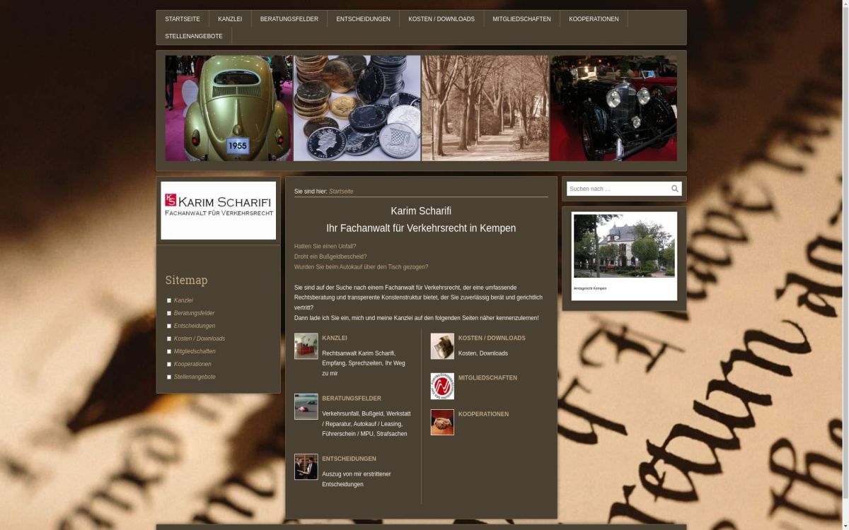Open Beratungsfelder in the Sitemap list
The image size is (849, 530).
pos(194,313)
